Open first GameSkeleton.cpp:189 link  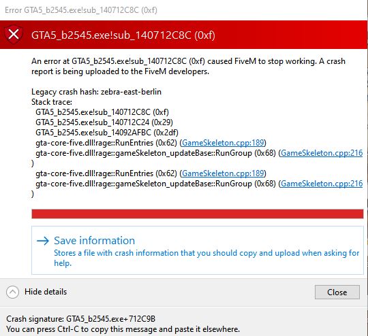tap(224, 143)
